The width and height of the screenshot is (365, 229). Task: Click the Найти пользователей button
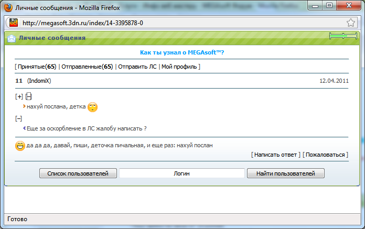tap(286, 173)
